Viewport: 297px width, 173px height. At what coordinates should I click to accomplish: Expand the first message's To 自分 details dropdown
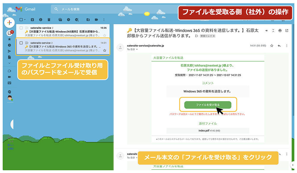(x=137, y=49)
